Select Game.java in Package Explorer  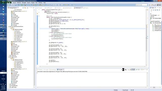pyautogui.click(x=18, y=33)
